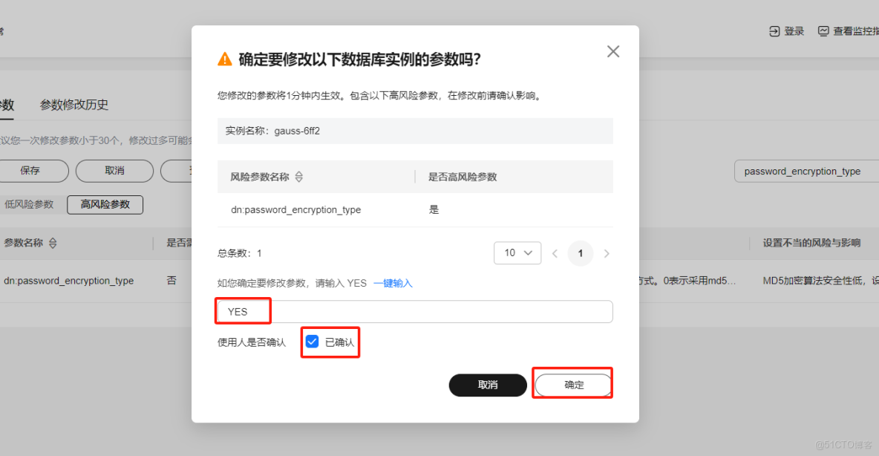Select the 参数 tab on the left
Viewport: 879px width, 456px height.
point(6,105)
